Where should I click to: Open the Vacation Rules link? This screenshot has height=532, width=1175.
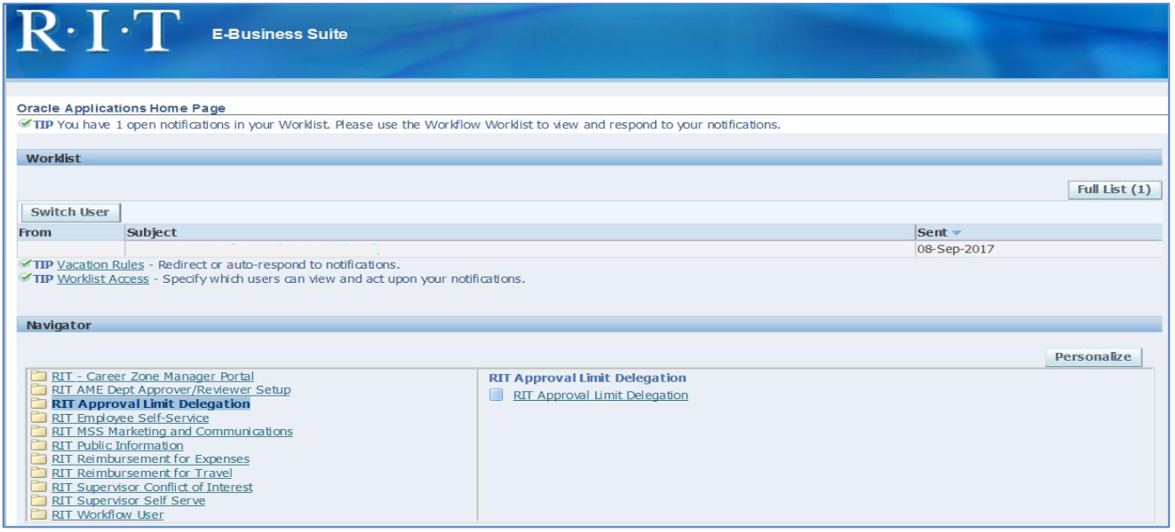100,264
